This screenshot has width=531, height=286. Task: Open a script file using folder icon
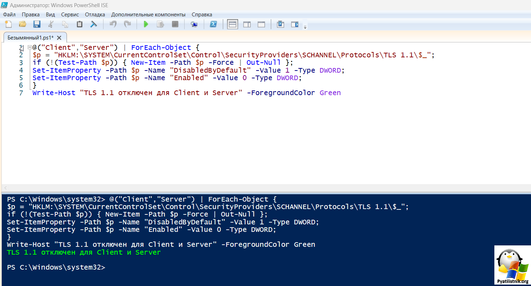[x=22, y=24]
